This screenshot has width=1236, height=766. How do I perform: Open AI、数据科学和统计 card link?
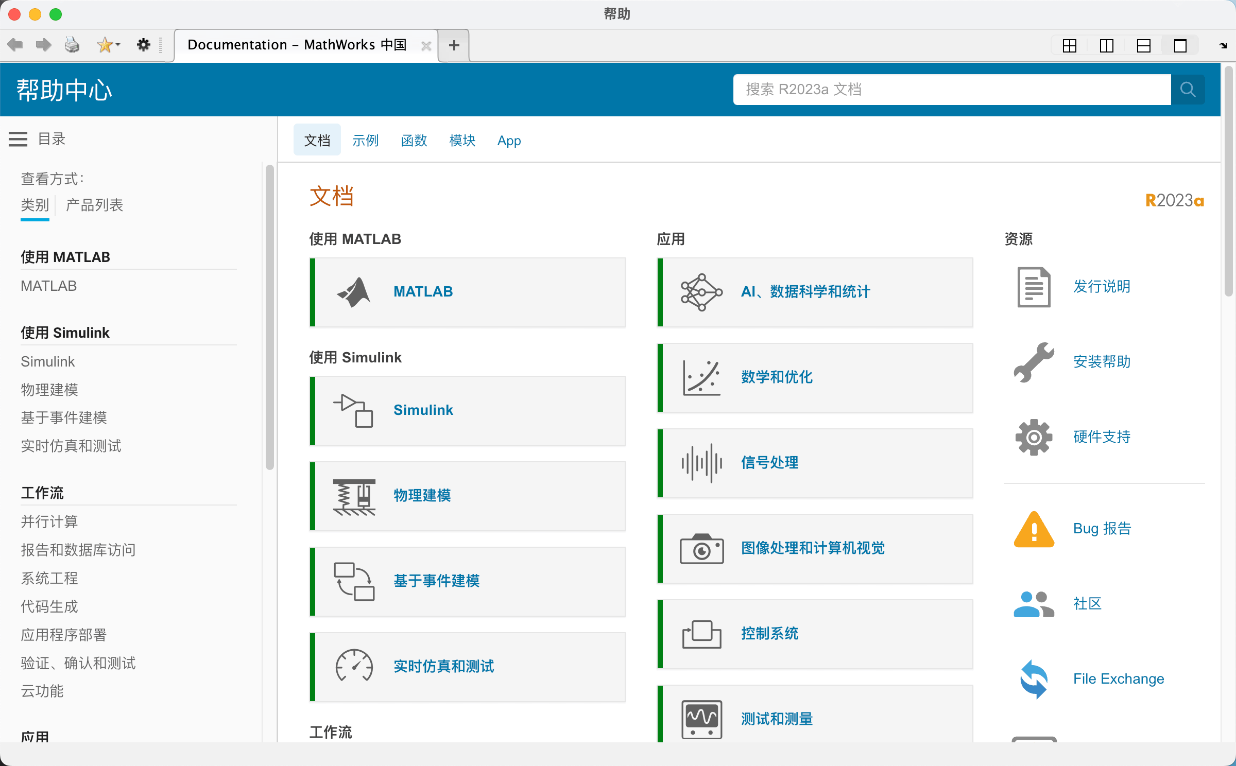point(805,292)
